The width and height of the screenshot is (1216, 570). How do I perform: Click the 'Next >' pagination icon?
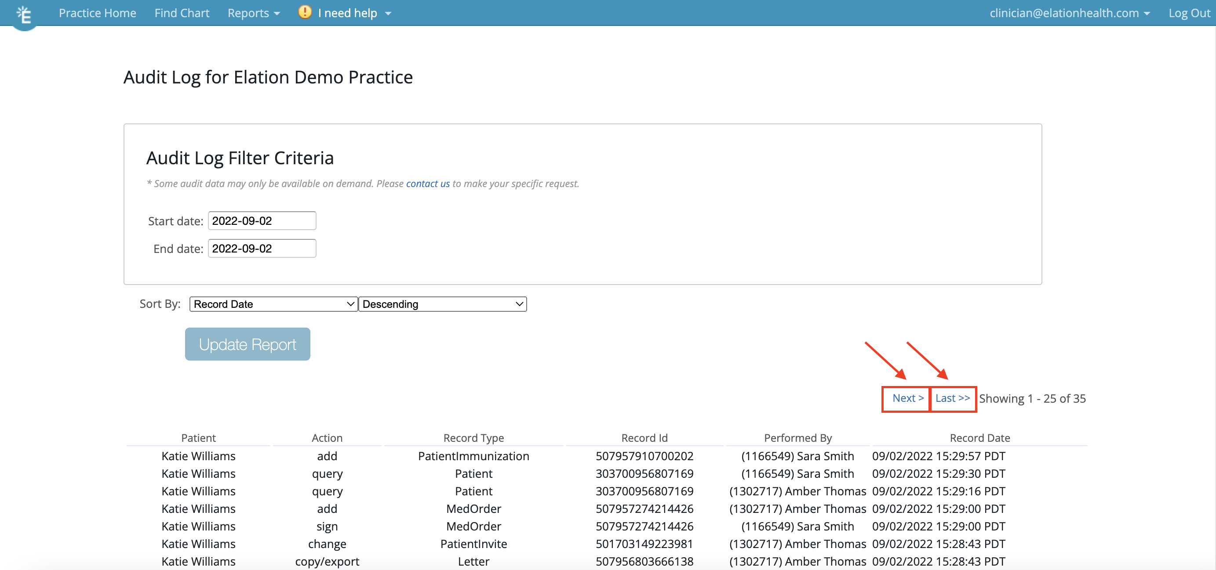pos(908,398)
